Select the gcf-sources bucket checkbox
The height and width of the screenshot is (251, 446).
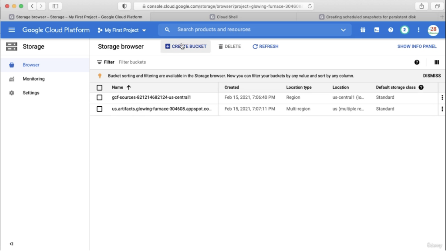[x=99, y=97]
